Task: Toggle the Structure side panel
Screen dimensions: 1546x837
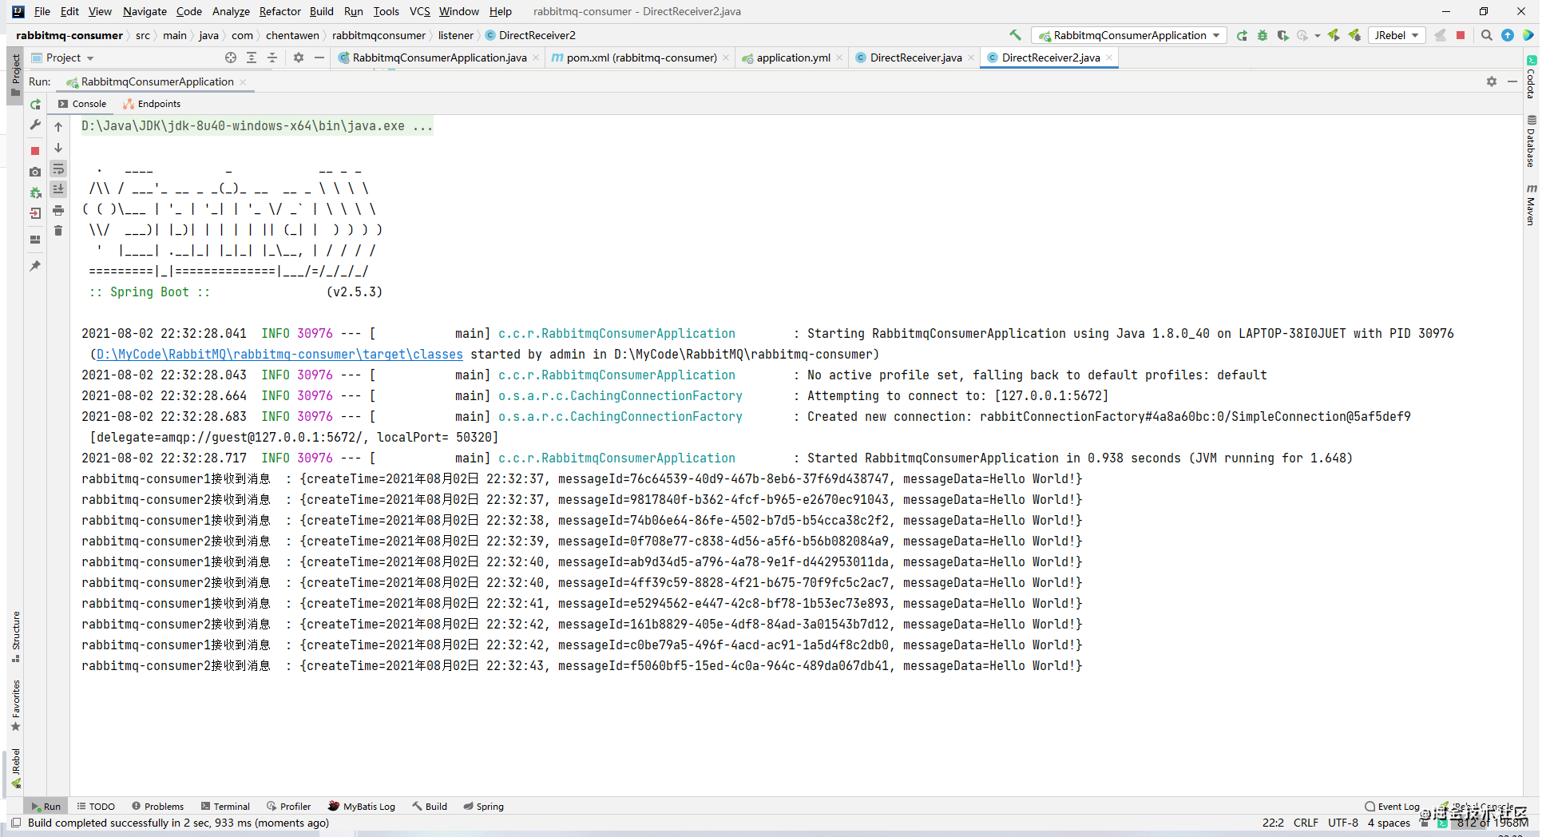Action: [15, 637]
